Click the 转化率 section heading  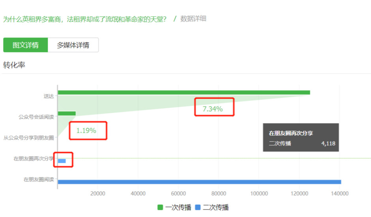14,65
